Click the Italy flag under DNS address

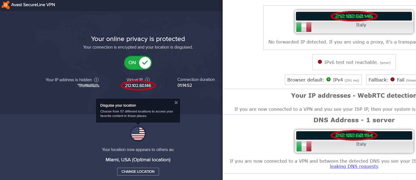pyautogui.click(x=304, y=146)
